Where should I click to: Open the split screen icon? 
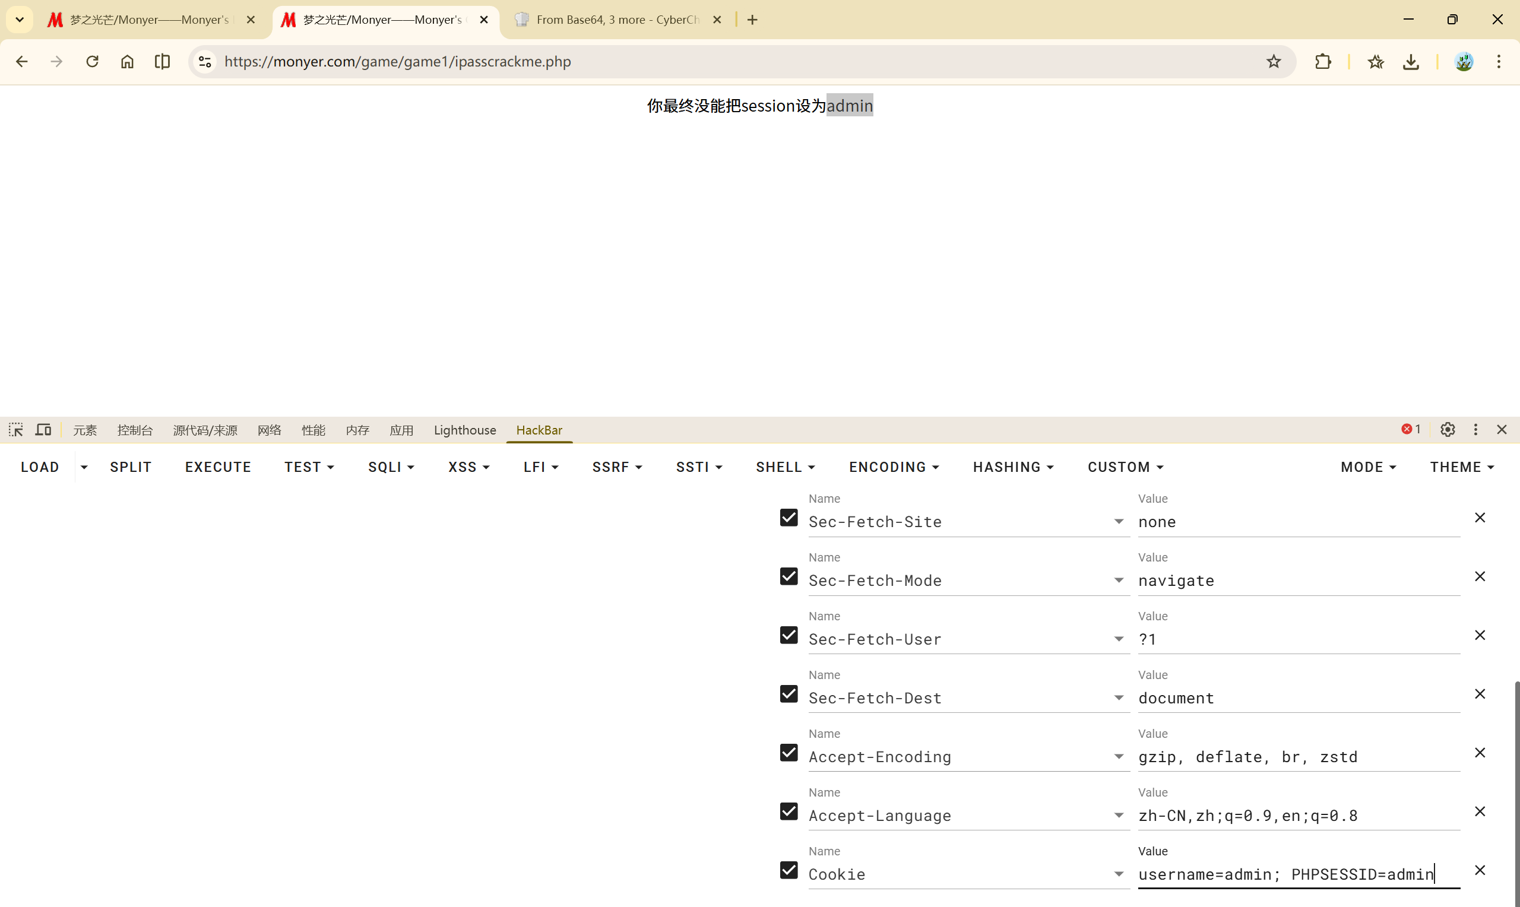tap(162, 62)
